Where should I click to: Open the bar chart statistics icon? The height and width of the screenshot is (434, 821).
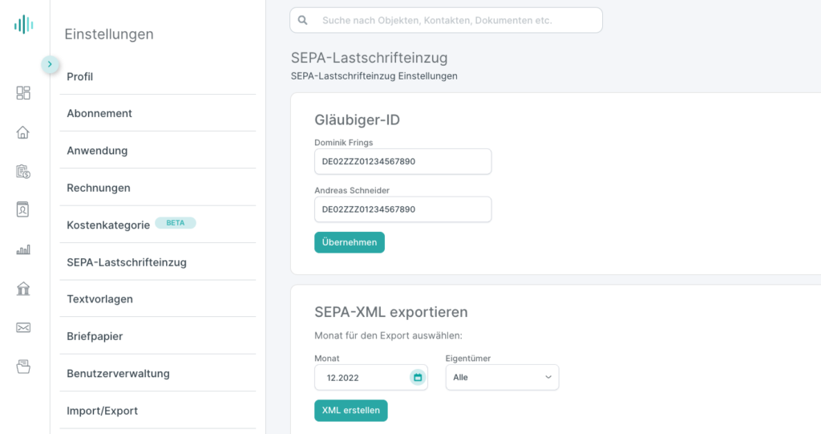(23, 249)
